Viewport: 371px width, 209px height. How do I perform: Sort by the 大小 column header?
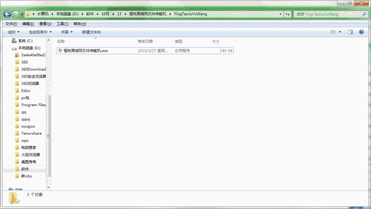click(223, 41)
